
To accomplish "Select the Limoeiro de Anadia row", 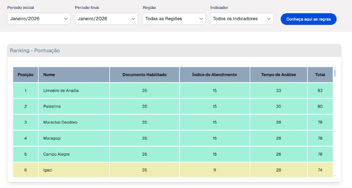I will 61,90.
